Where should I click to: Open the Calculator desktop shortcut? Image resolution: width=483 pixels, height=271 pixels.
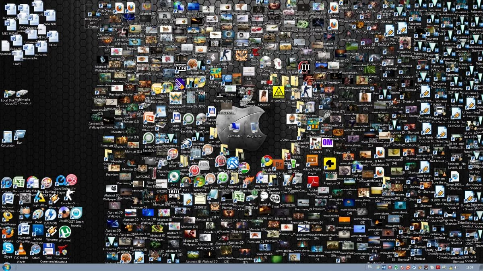point(7,137)
